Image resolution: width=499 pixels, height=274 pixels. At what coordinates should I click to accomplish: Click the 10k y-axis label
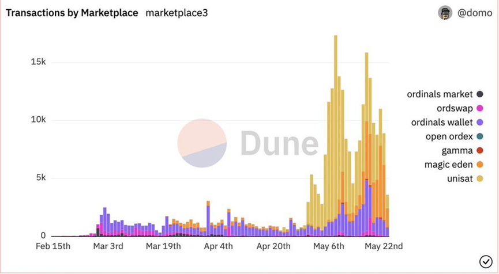pyautogui.click(x=39, y=120)
